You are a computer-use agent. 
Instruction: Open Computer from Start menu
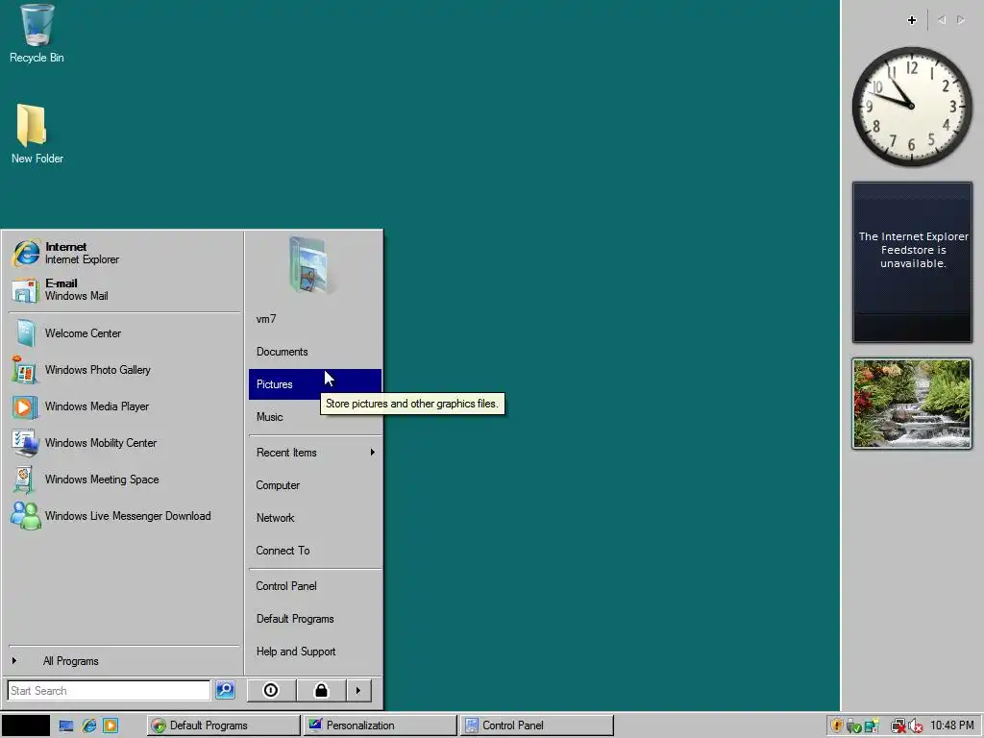click(315, 485)
